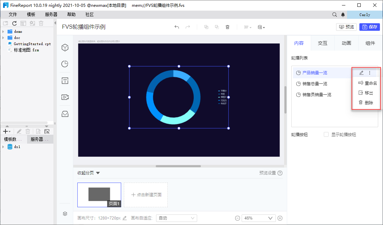
Task: Click the canvas horizontal scrollbar
Action: pos(178,166)
